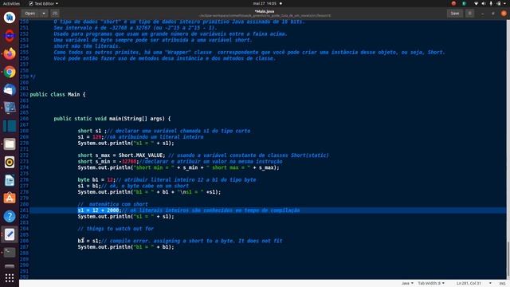The image size is (510, 287).
Task: Create a new document tab icon
Action: point(55,14)
